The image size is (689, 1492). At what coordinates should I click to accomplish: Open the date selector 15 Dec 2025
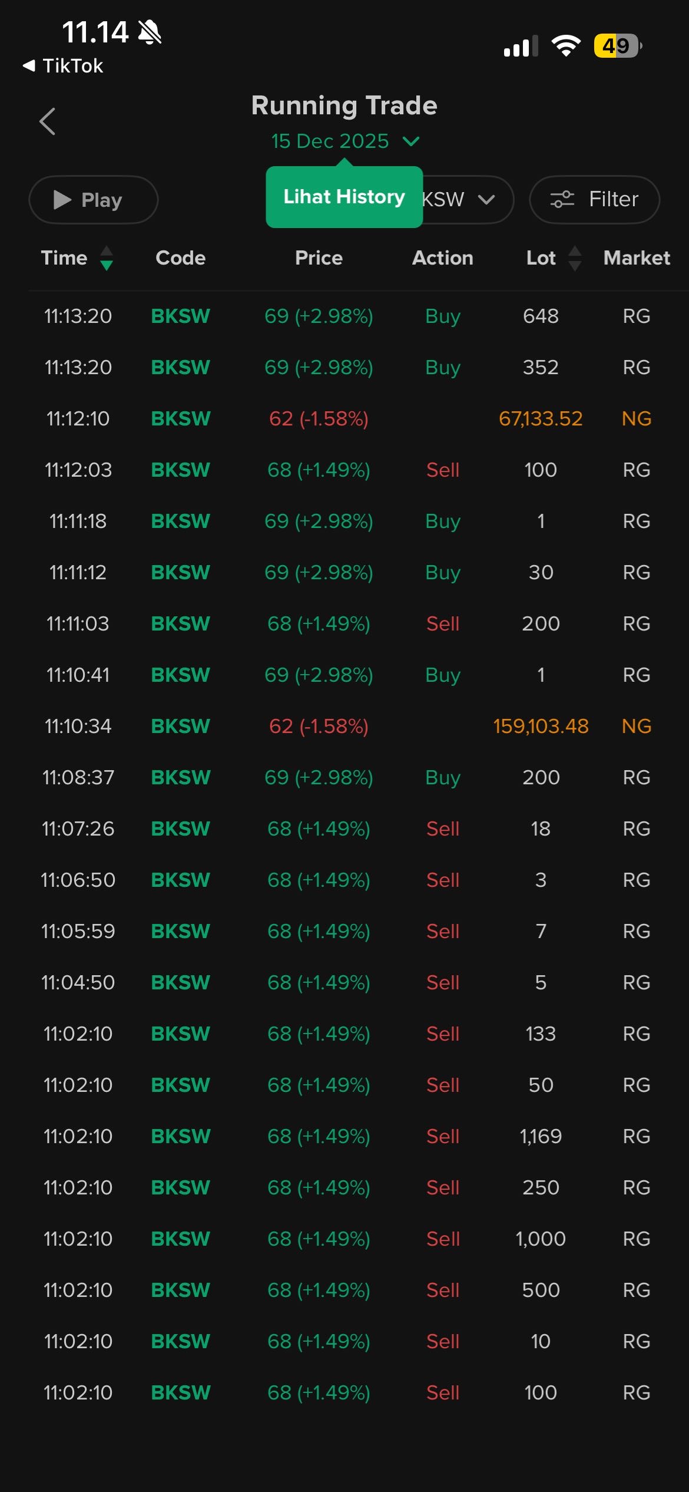pos(344,141)
